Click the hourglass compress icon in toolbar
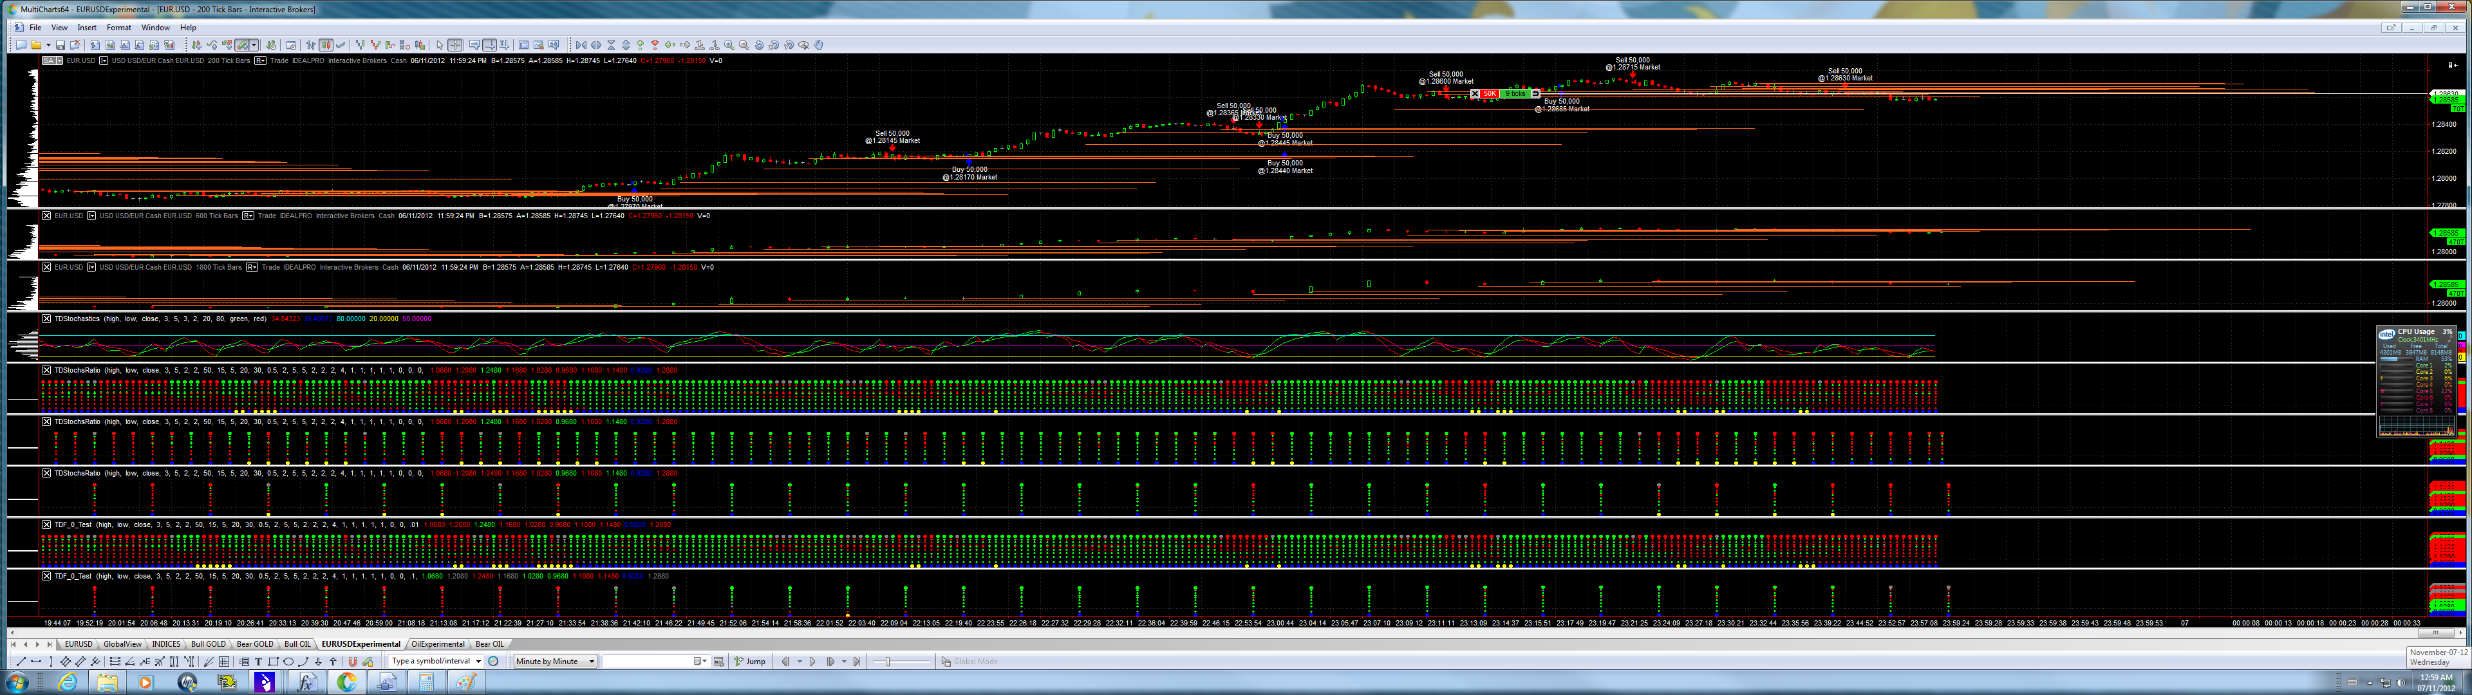The width and height of the screenshot is (2472, 695). click(612, 45)
